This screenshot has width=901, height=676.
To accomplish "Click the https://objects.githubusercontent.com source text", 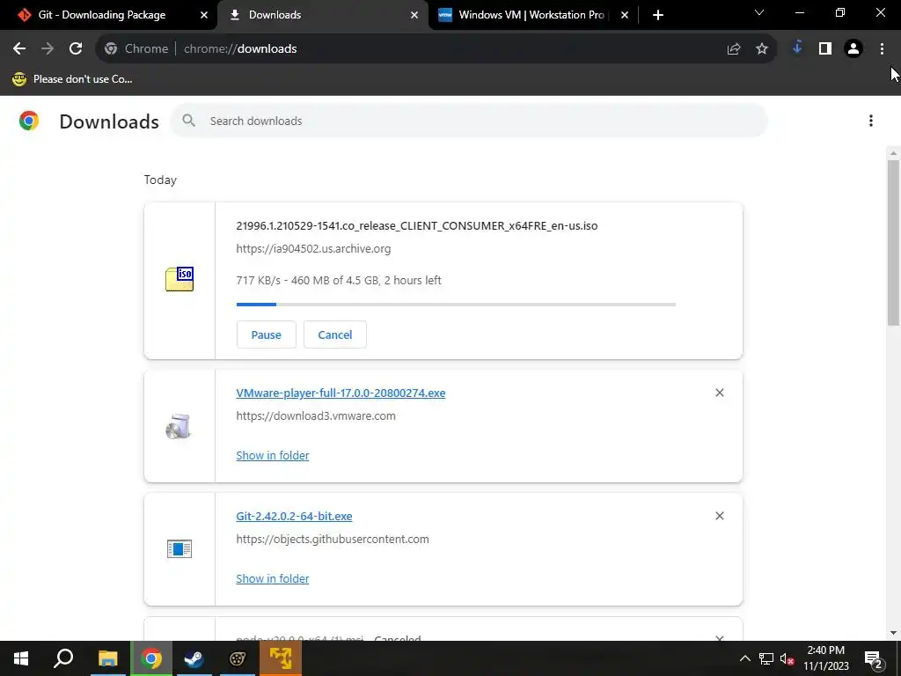I will 332,540.
